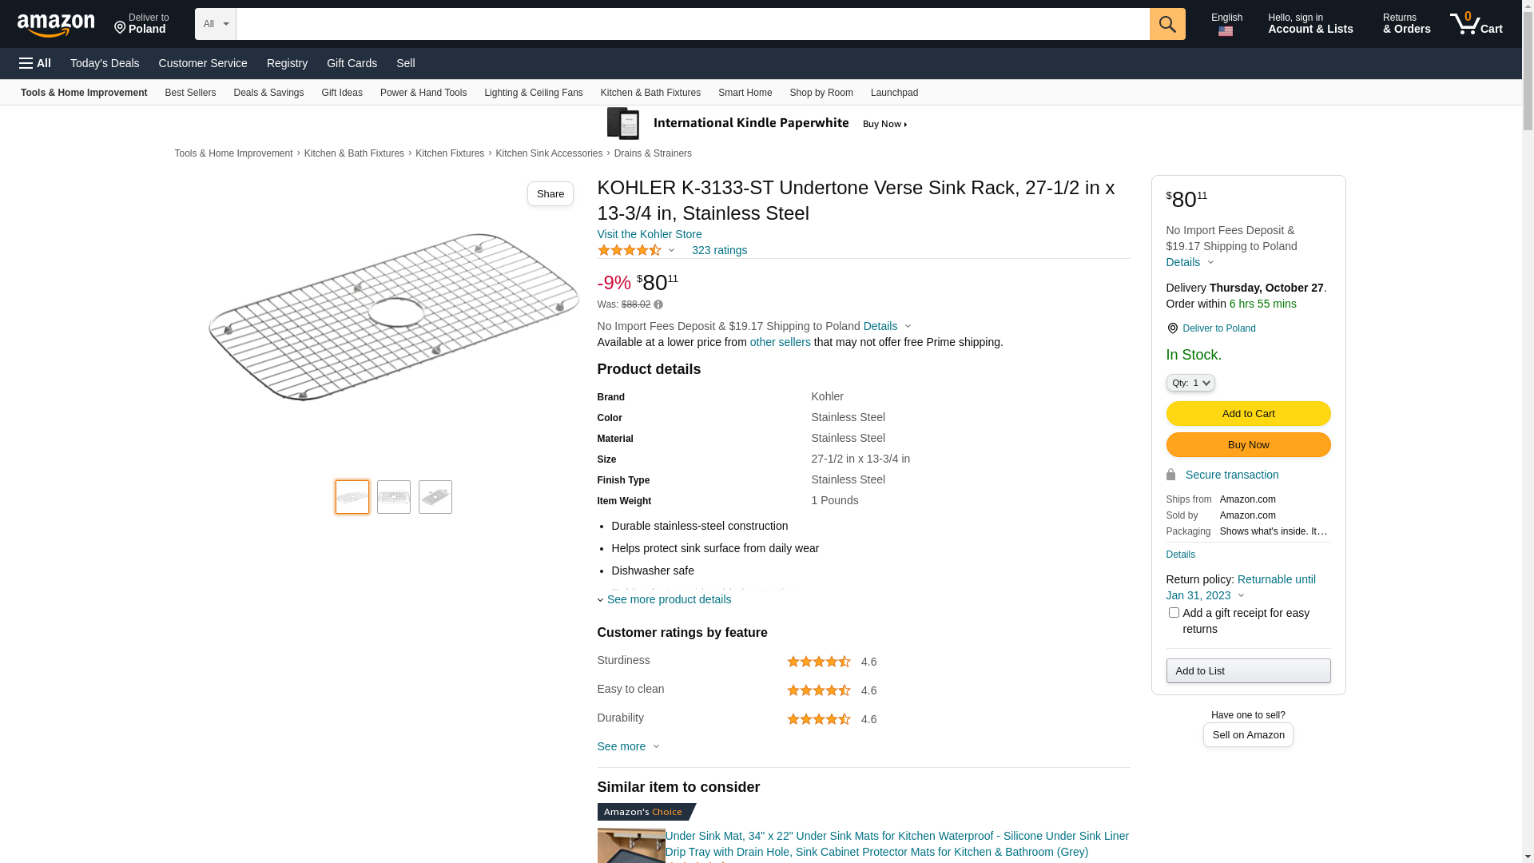Open the Qty quantity dropdown

click(1190, 383)
